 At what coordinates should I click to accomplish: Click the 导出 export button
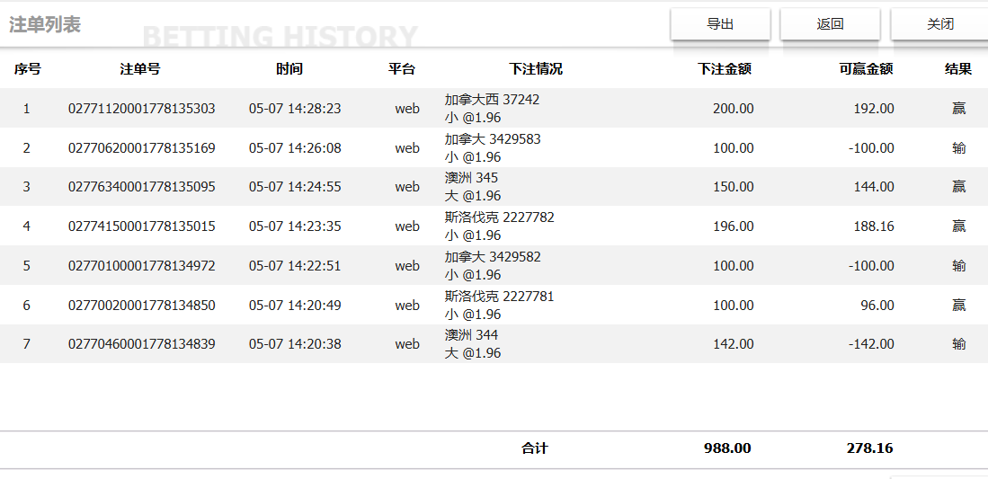(720, 24)
